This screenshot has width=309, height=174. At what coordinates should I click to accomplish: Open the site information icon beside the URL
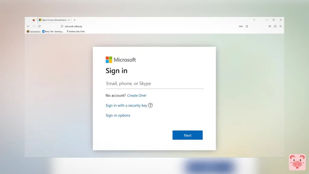click(62, 26)
